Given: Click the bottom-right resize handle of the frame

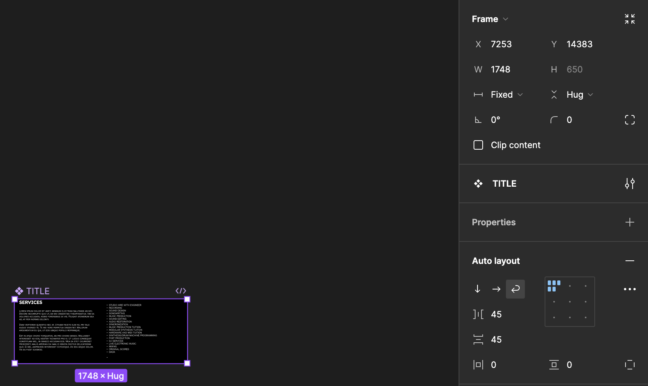Looking at the screenshot, I should pos(187,363).
